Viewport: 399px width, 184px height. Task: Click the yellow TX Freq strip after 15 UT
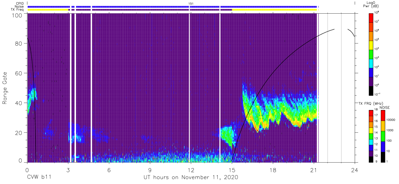275,10
